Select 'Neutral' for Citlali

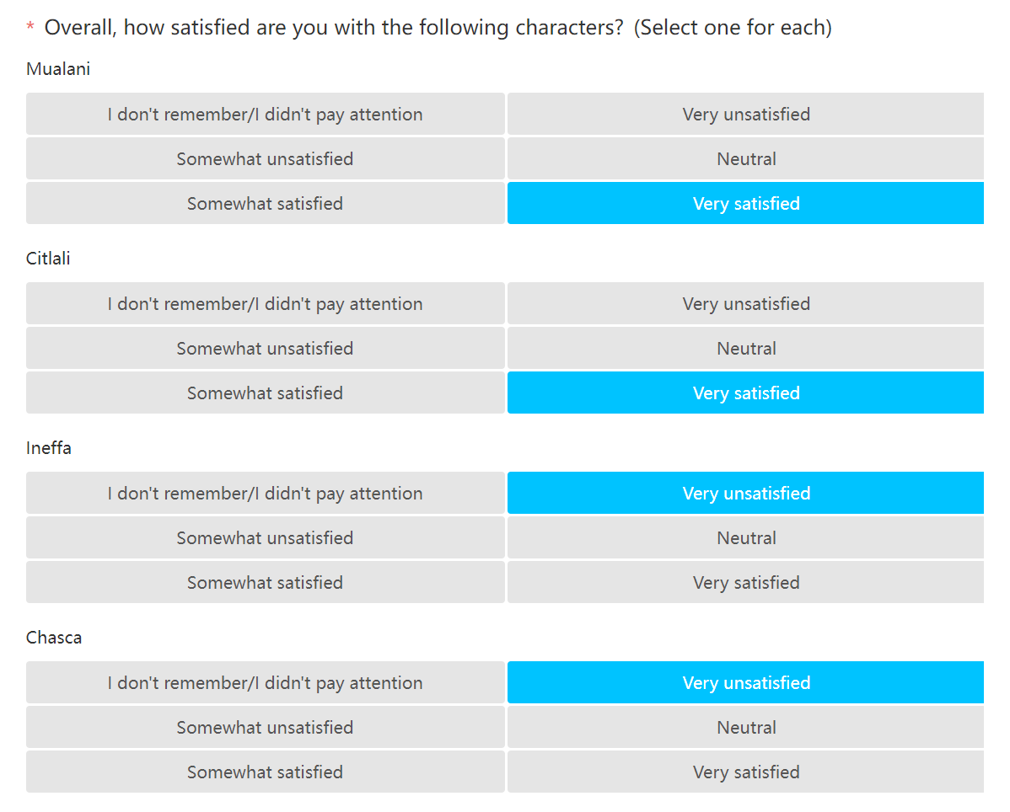click(x=745, y=348)
